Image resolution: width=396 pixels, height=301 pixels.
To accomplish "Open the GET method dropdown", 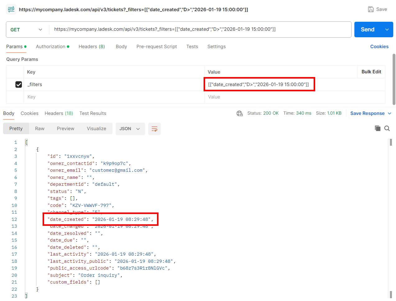I will point(26,30).
